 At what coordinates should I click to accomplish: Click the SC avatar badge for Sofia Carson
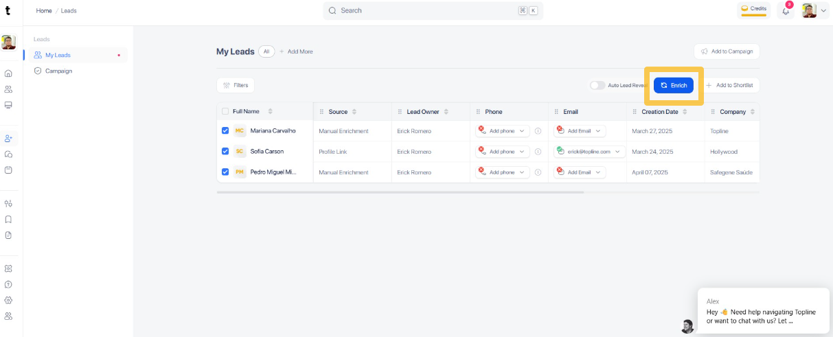point(240,152)
